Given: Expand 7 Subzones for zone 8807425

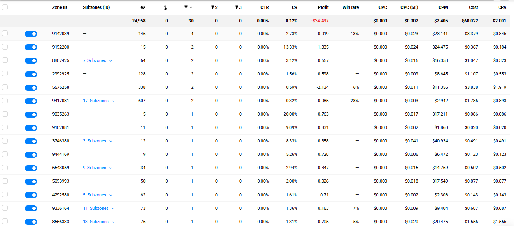Looking at the screenshot, I should point(97,60).
